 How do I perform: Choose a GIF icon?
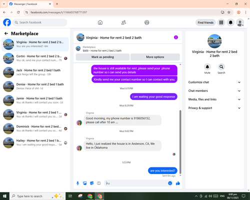tap(99, 183)
